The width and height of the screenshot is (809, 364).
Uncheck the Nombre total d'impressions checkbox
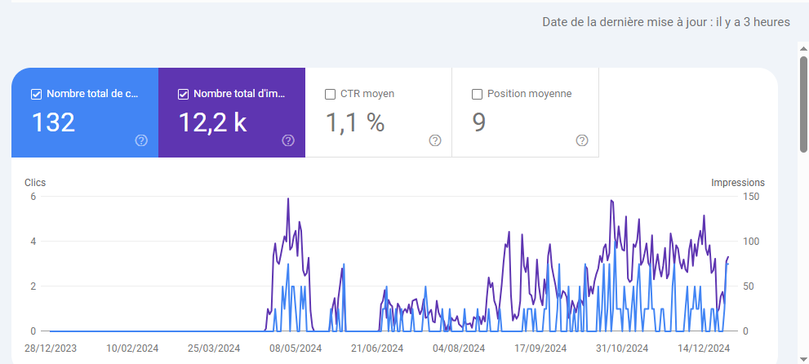click(x=183, y=94)
